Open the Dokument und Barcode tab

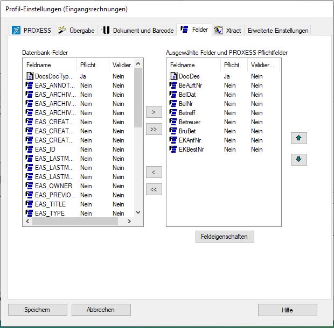click(x=138, y=30)
